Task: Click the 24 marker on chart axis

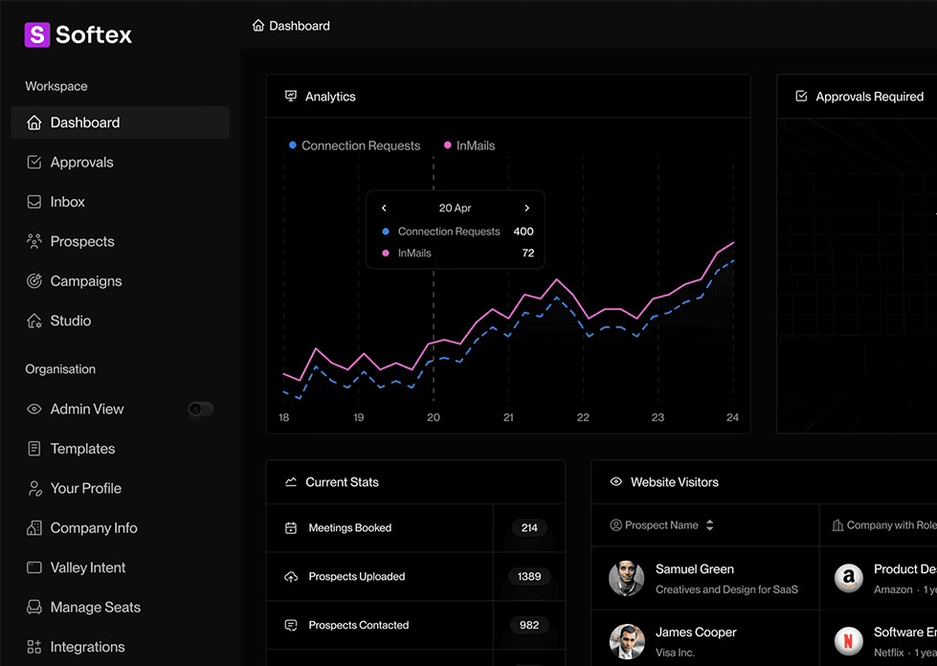Action: coord(732,417)
